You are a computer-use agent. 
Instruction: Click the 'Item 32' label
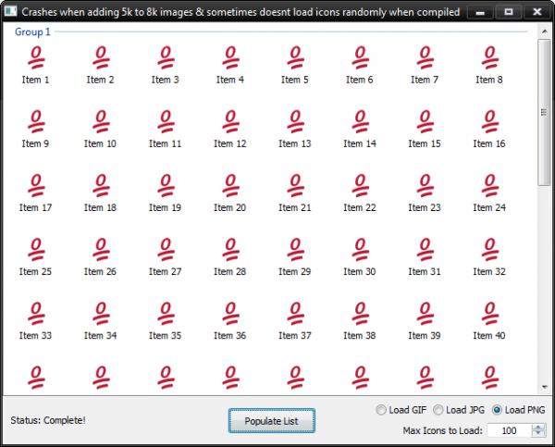click(489, 271)
